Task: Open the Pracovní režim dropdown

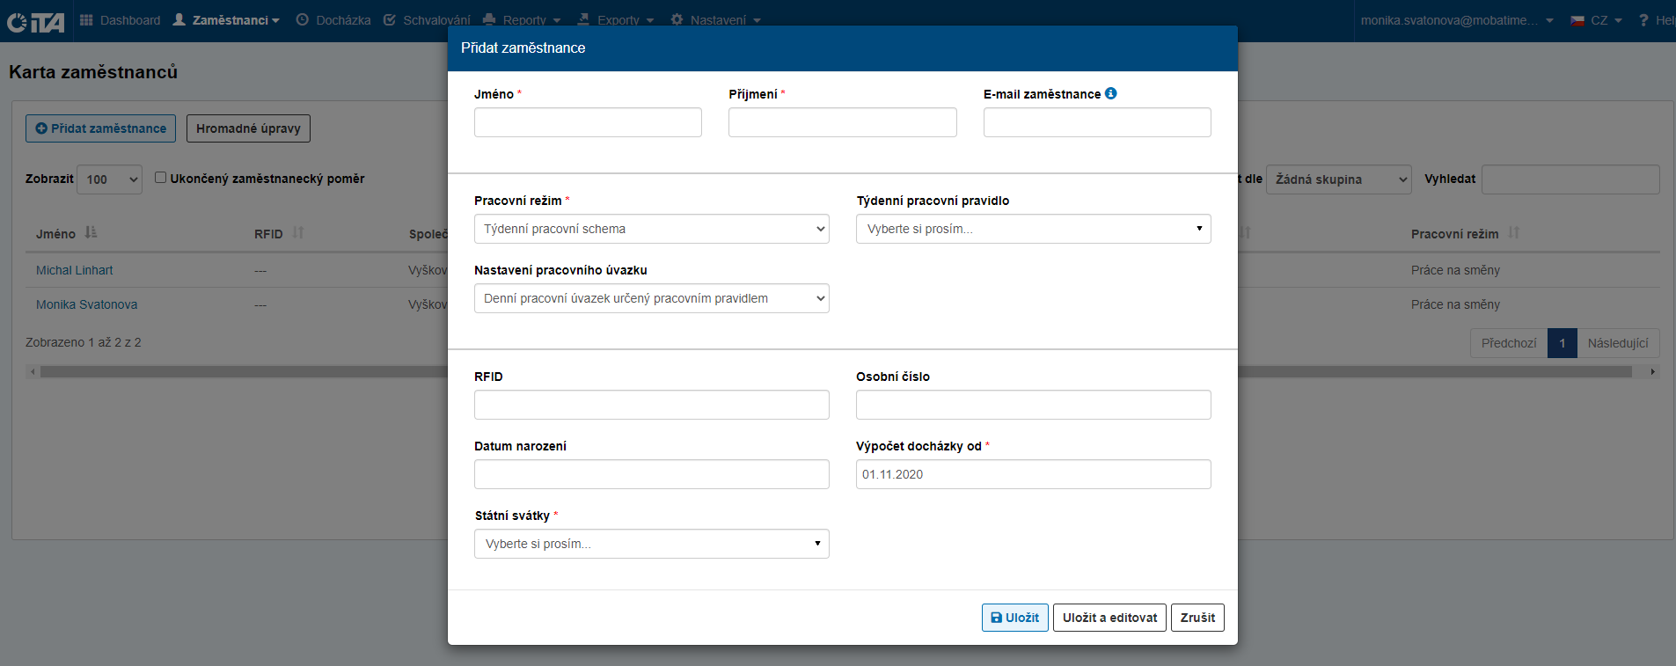Action: [x=651, y=229]
